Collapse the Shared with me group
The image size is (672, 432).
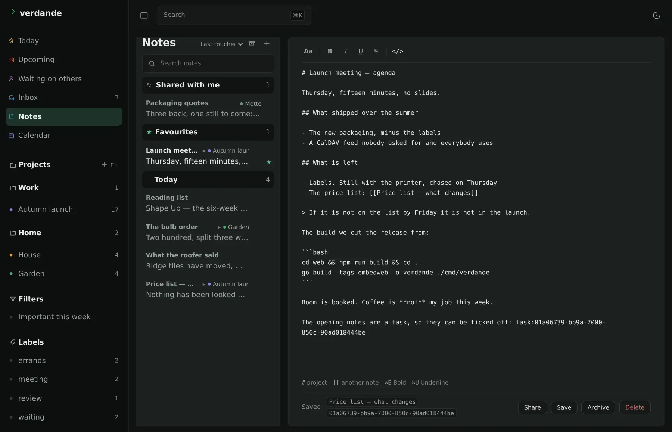pyautogui.click(x=208, y=85)
